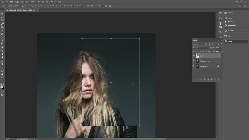This screenshot has width=249, height=140.
Task: Hide Layer 1 with its eye icon
Action: pos(194,56)
